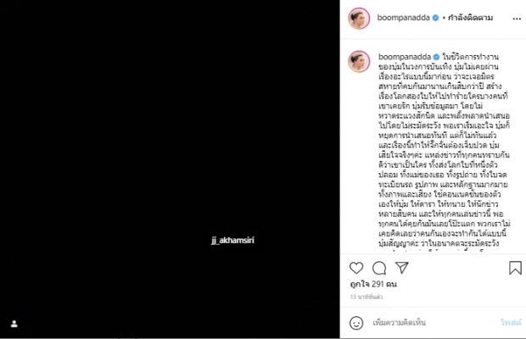
Task: Submit comment with โพสต์ button
Action: tap(511, 323)
